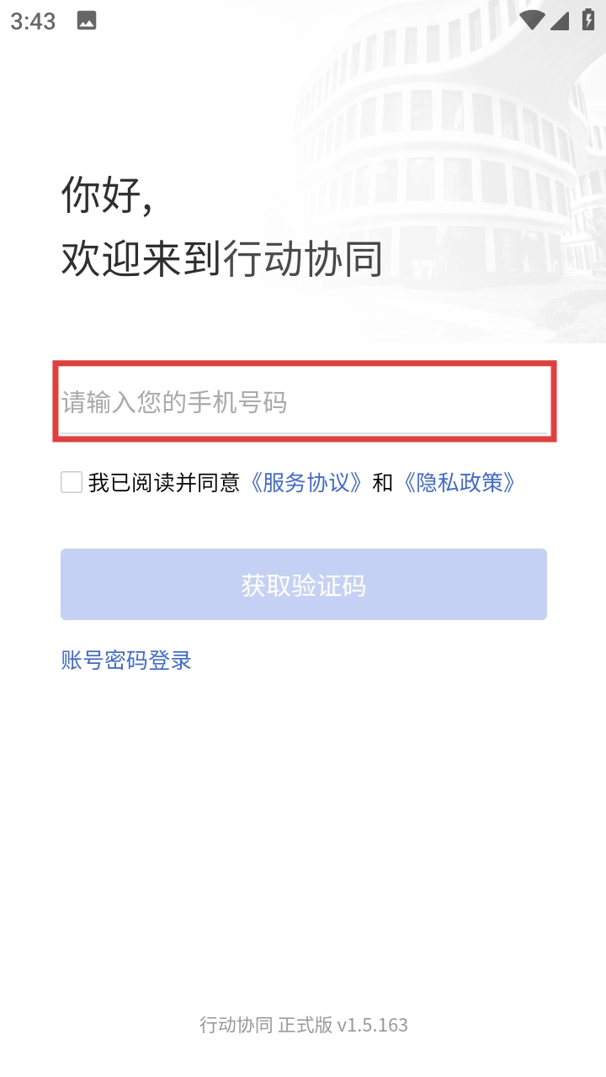
Task: Tick the agreement checkbox before 我已阅读并同意
Action: click(72, 482)
